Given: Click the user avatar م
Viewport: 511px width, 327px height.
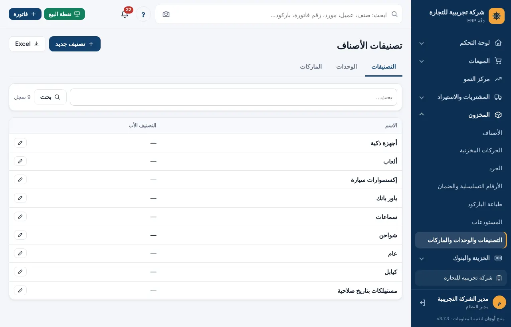Looking at the screenshot, I should 499,302.
